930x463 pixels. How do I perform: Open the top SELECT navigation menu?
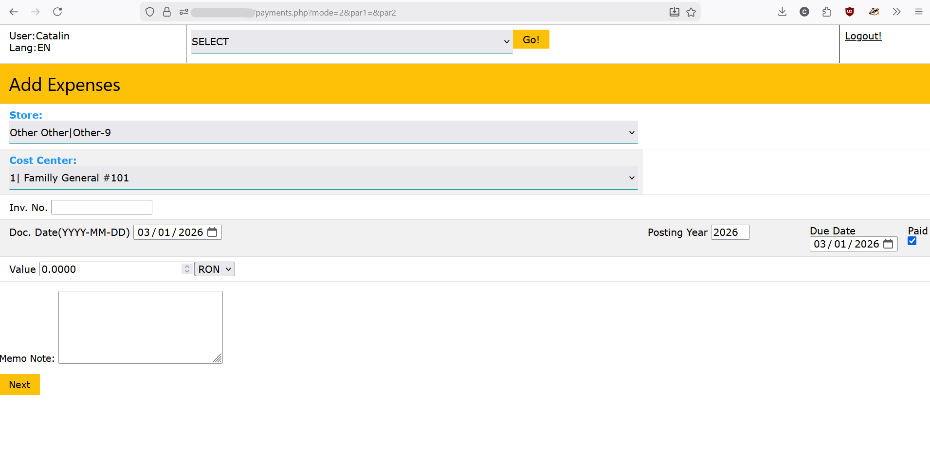tap(351, 41)
